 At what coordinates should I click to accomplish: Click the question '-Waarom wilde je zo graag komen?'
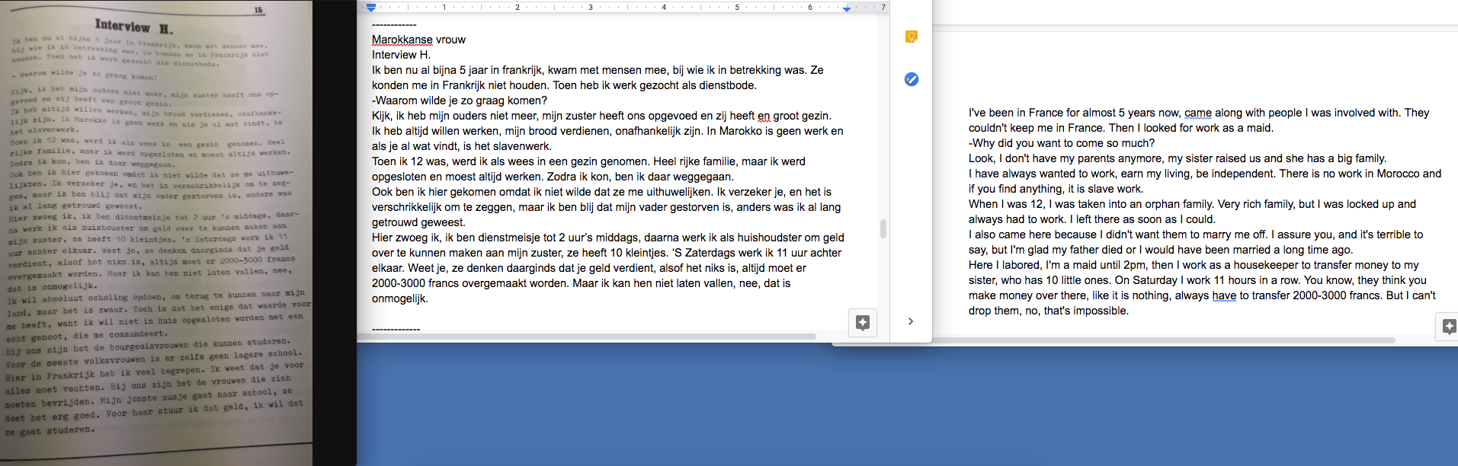click(460, 101)
